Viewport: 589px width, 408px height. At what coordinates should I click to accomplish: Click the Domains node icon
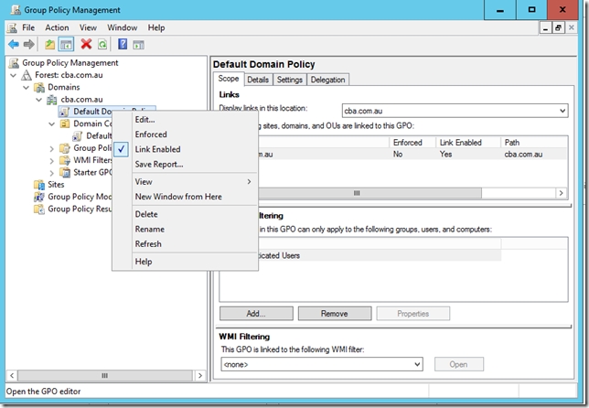point(39,88)
